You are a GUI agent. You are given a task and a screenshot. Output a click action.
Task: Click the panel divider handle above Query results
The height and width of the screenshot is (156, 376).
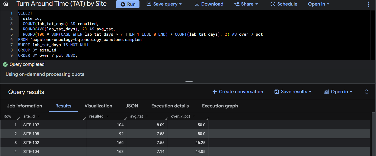point(189,82)
